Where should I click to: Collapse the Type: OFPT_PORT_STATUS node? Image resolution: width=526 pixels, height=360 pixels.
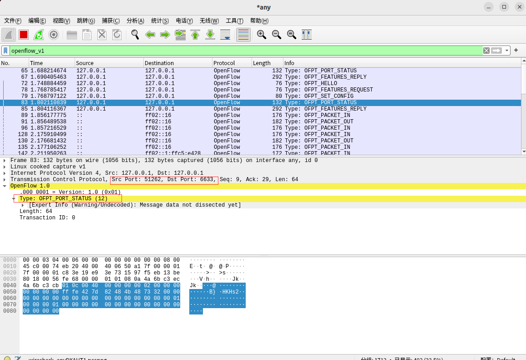pos(14,199)
